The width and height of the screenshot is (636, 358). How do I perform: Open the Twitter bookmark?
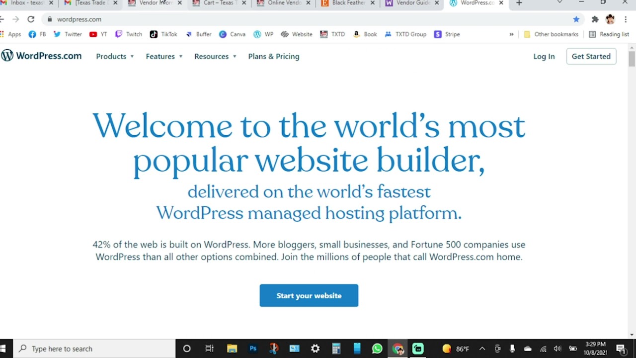click(67, 34)
